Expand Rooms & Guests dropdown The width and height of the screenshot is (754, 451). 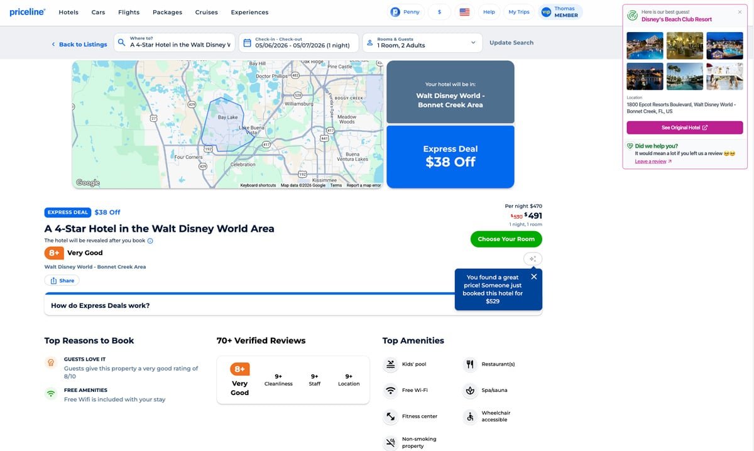422,43
